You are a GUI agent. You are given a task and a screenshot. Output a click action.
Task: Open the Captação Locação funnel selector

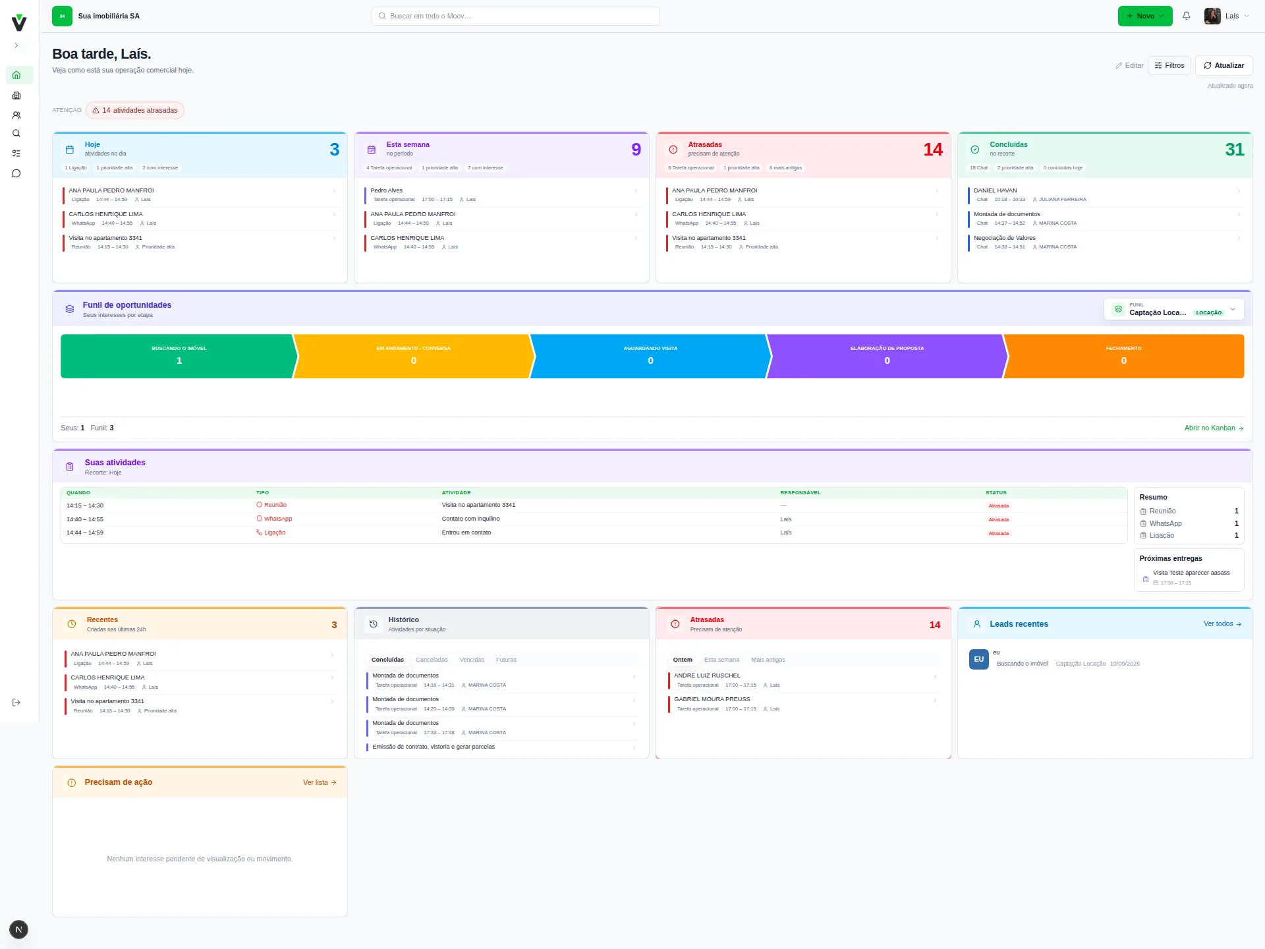coord(1173,309)
